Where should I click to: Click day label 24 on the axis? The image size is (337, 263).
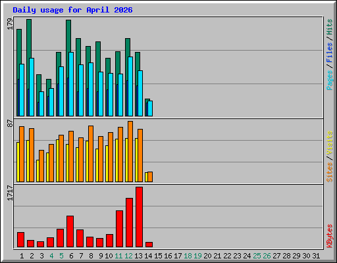tap(247, 256)
